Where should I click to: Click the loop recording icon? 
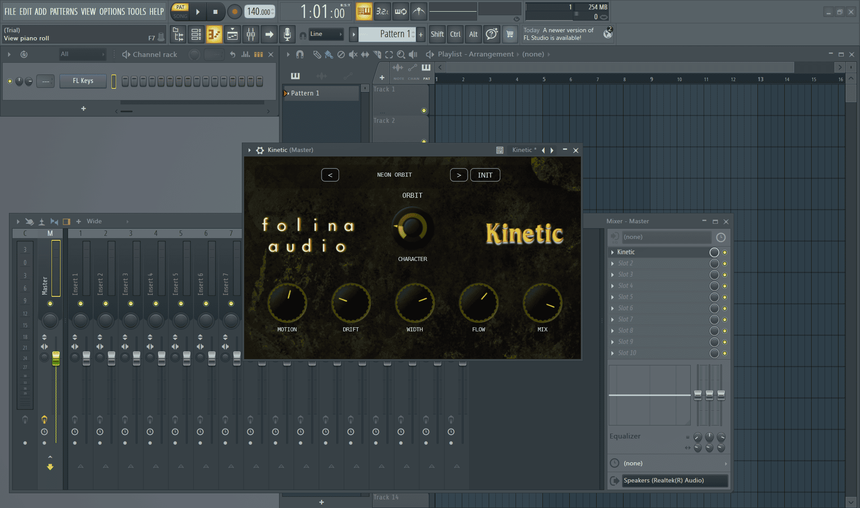pos(400,12)
